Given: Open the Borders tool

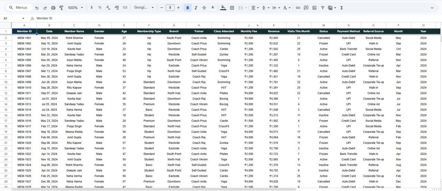Looking at the screenshot, I should click(x=232, y=8).
